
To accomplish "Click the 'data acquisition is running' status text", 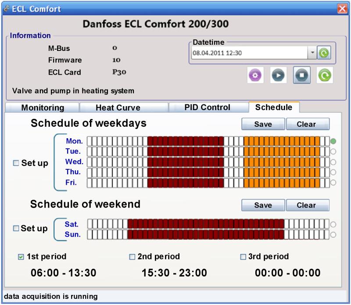I will coord(51,296).
